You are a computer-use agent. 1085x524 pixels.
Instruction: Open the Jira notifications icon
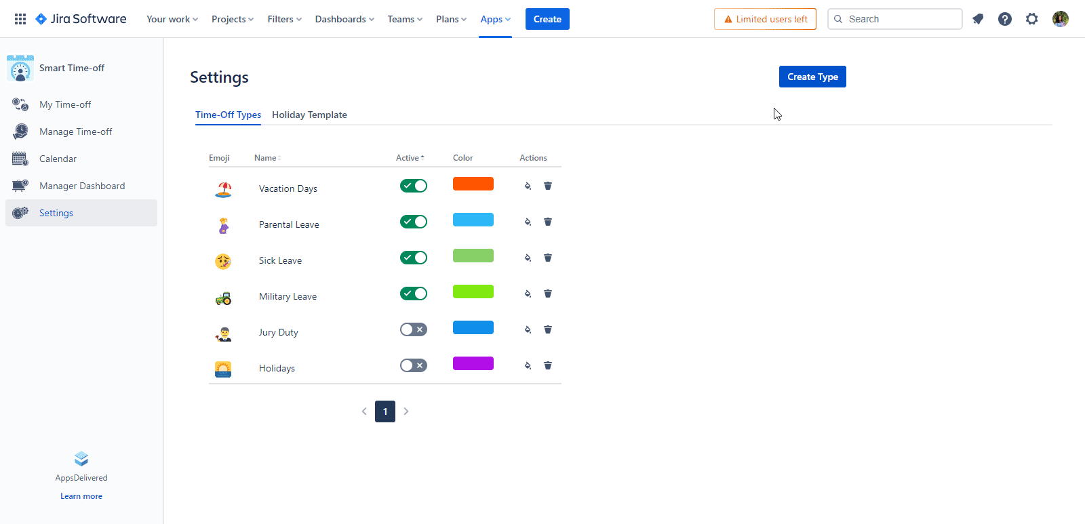[x=978, y=19]
